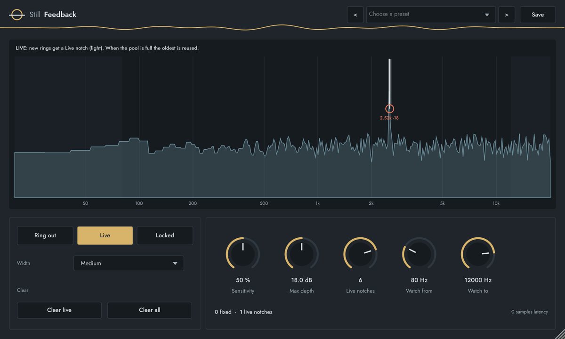Click the '2.52k -18' notch label

coord(389,118)
